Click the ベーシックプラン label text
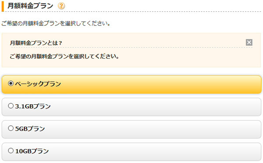The image size is (263, 163). point(38,84)
